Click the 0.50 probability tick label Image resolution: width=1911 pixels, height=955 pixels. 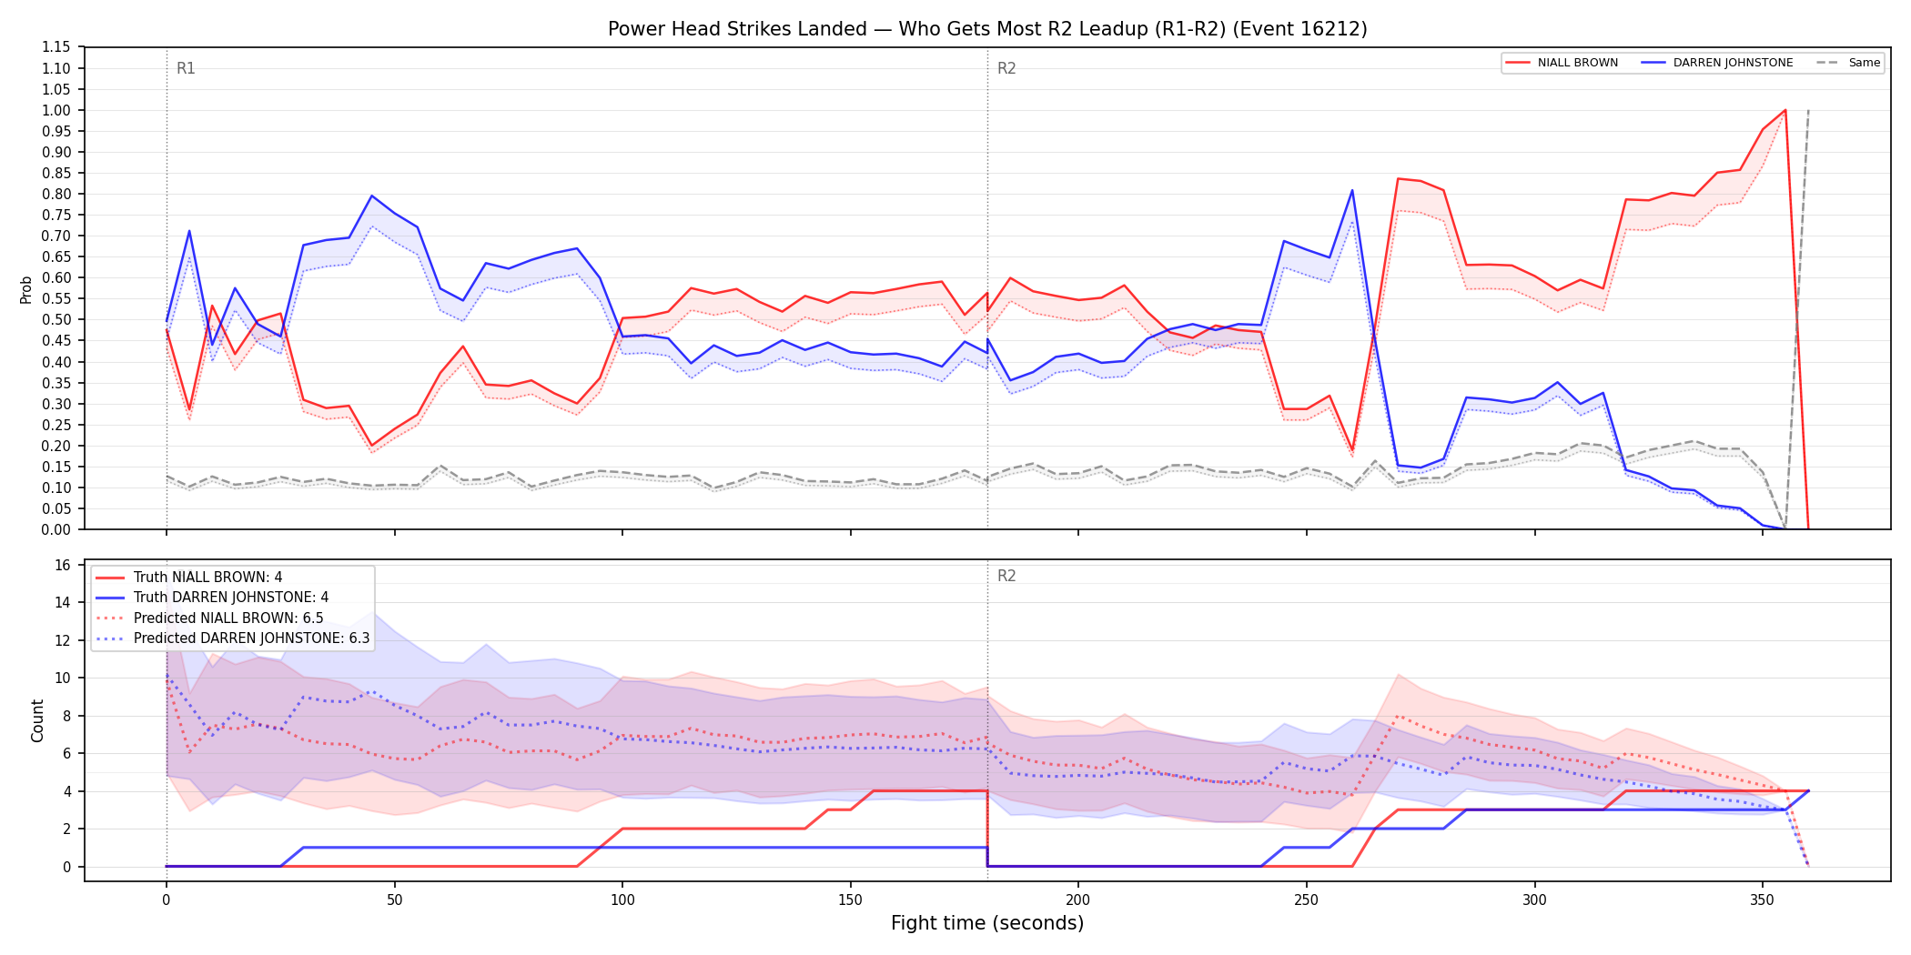(56, 320)
